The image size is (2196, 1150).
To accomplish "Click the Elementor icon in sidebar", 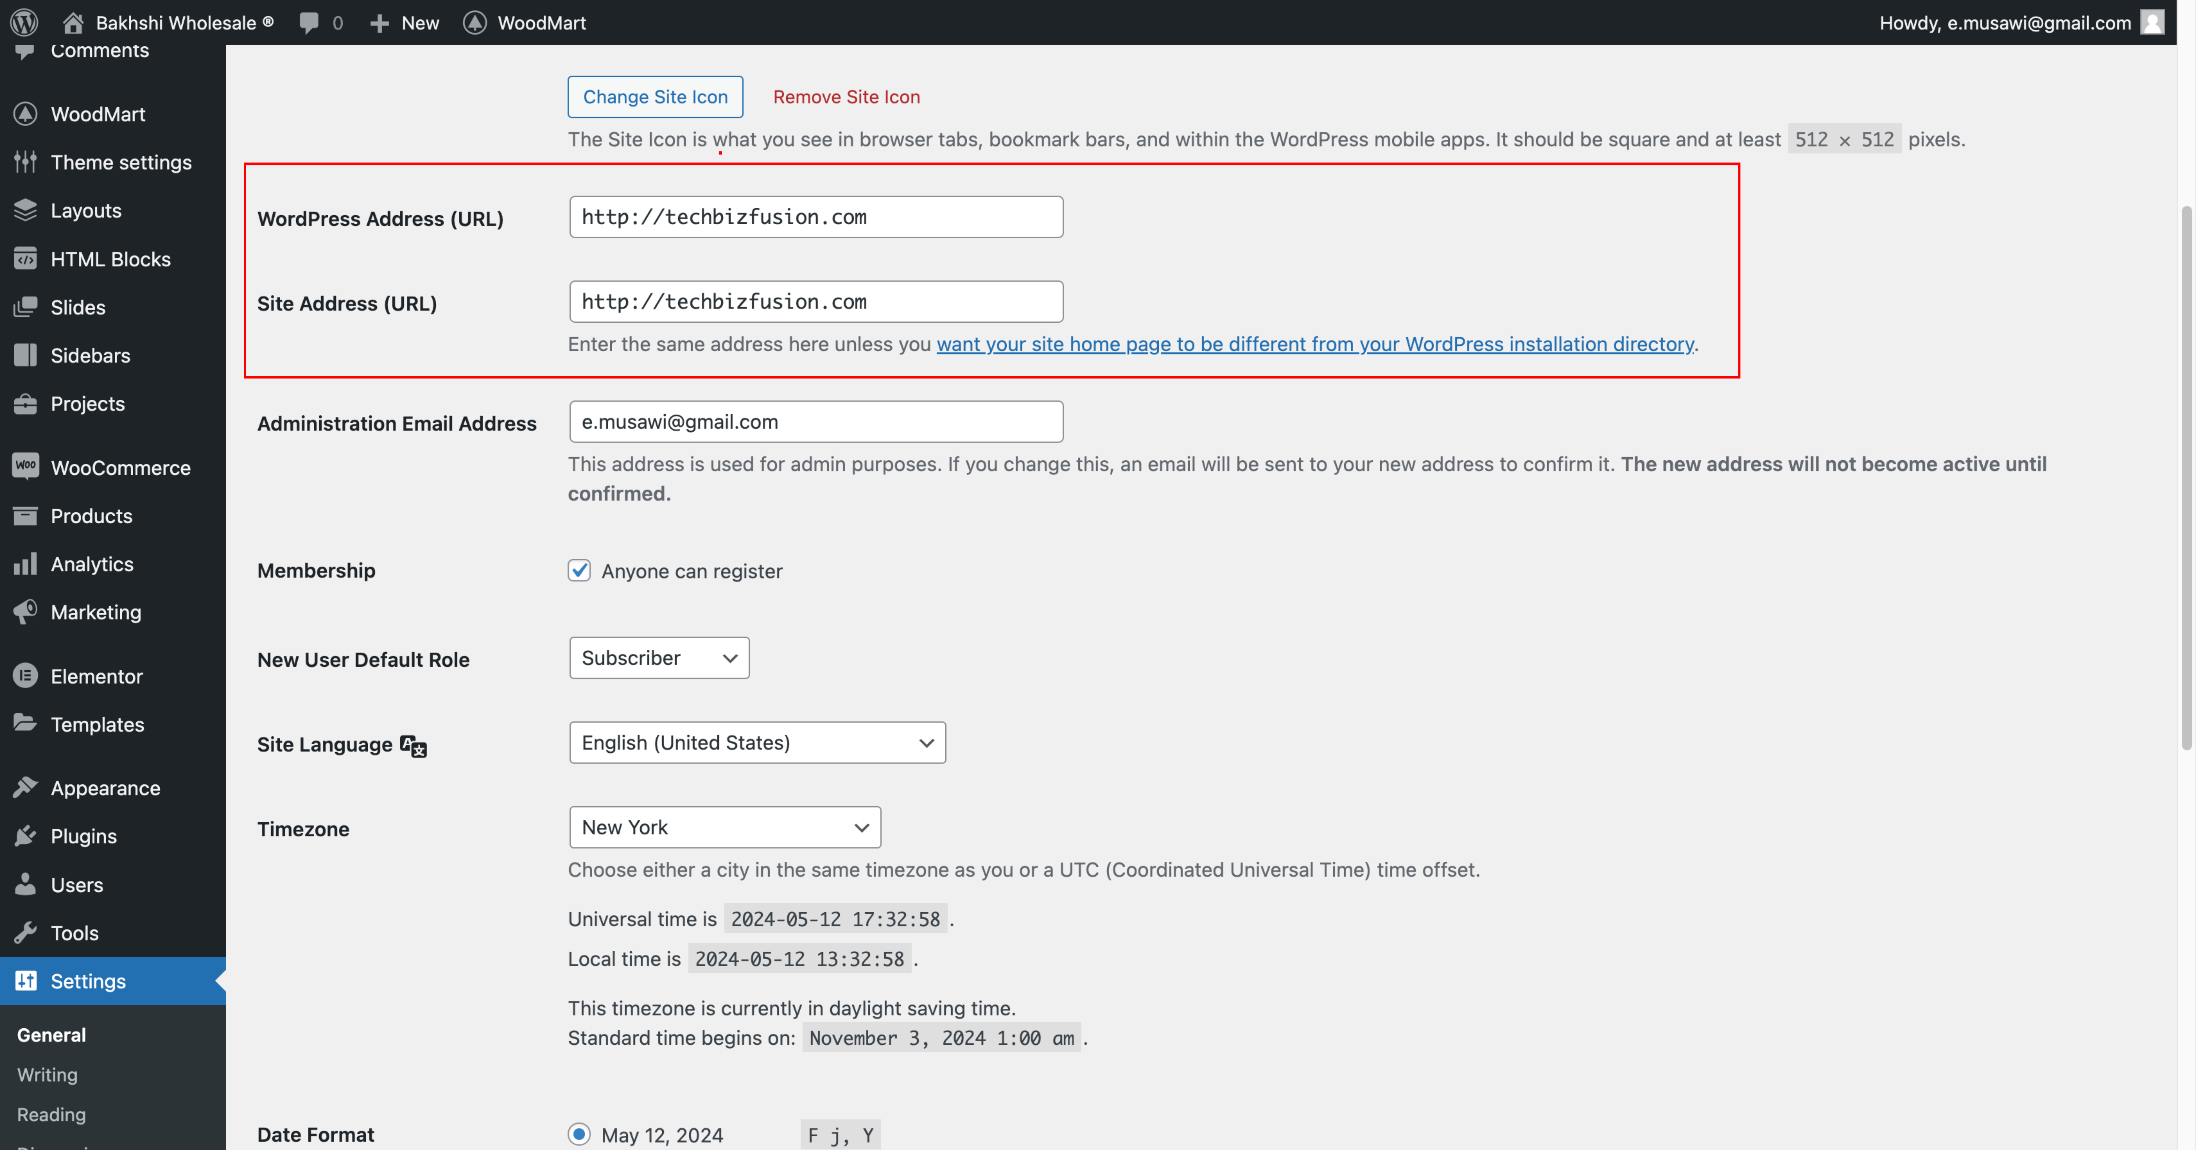I will (x=26, y=676).
